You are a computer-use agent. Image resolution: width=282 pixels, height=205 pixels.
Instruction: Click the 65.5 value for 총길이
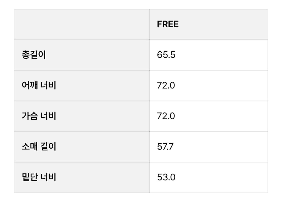[166, 55]
